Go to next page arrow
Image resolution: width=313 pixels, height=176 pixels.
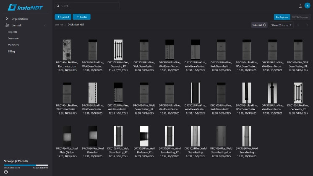308,25
